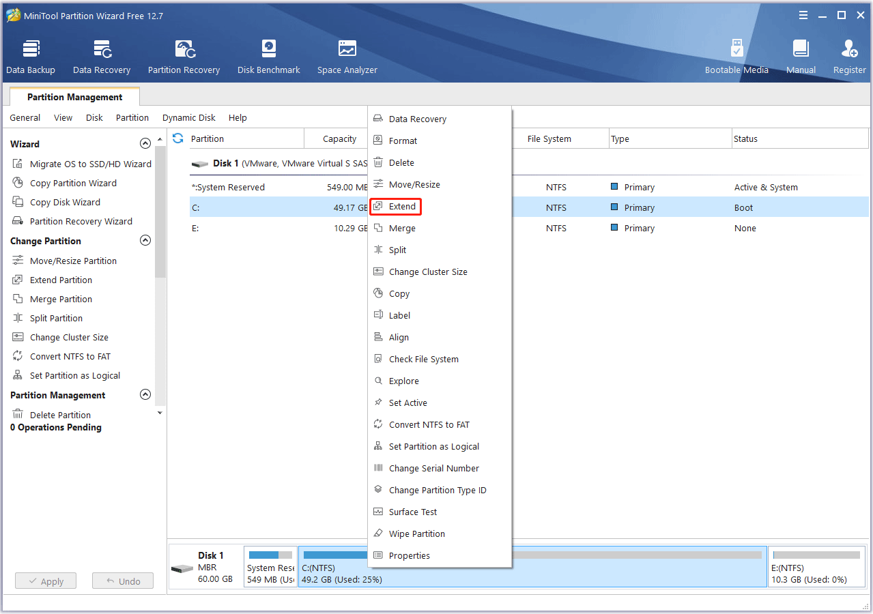Click Bootable Media icon

pyautogui.click(x=736, y=57)
